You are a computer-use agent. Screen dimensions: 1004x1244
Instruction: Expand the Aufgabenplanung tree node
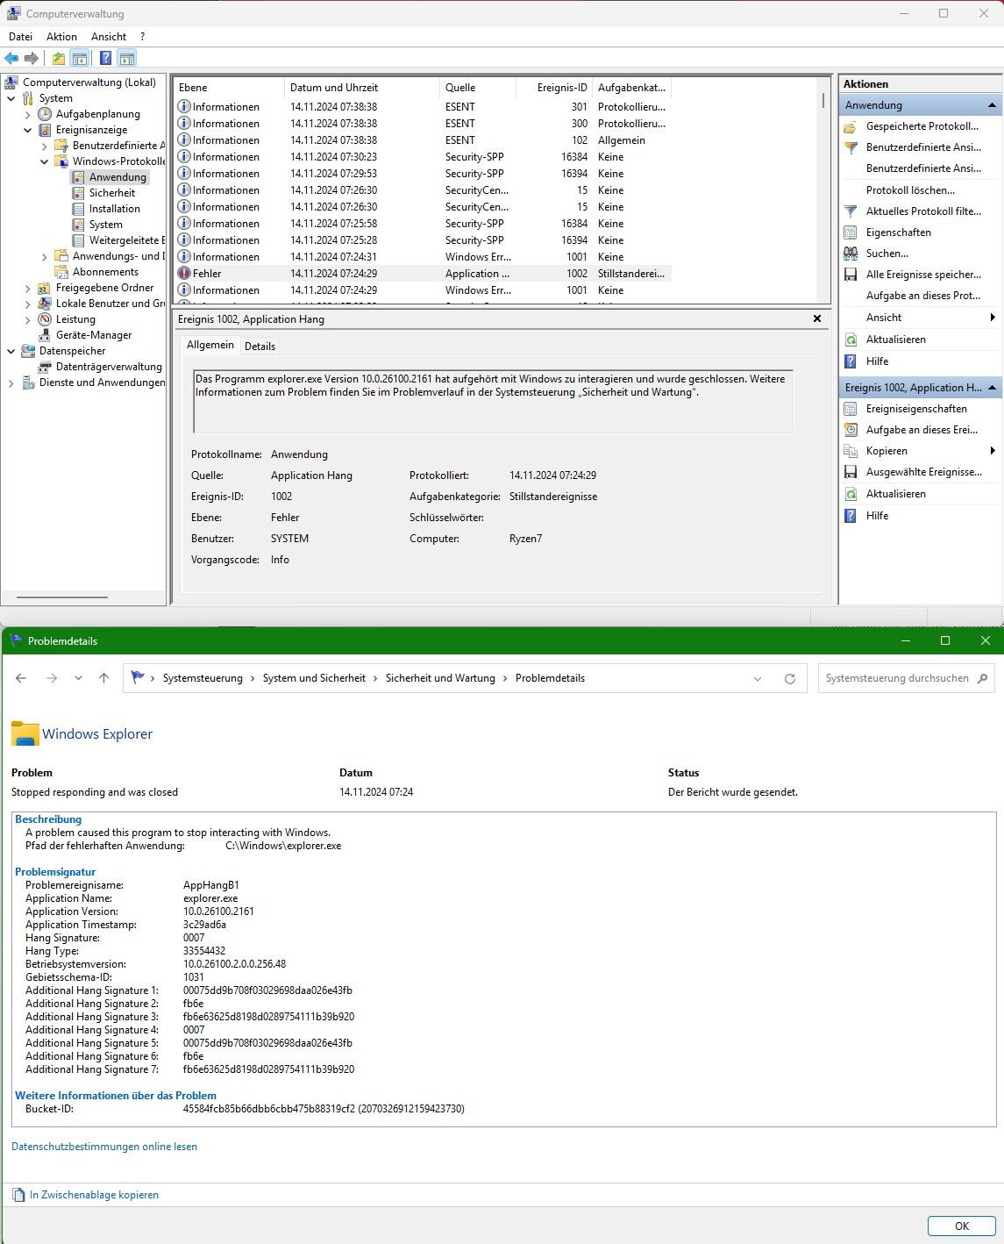click(x=28, y=114)
